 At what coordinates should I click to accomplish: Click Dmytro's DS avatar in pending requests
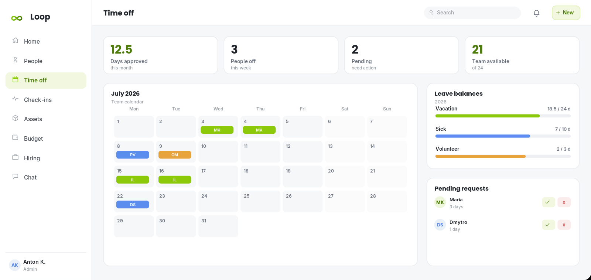440,225
